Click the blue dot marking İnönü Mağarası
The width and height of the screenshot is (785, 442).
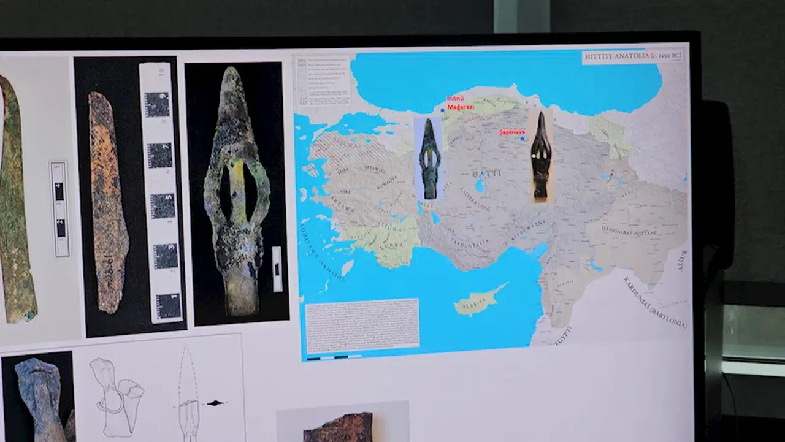point(442,110)
